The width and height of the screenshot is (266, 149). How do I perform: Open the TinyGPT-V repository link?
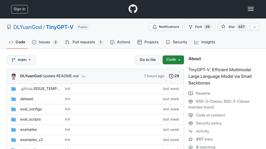[x=60, y=27]
